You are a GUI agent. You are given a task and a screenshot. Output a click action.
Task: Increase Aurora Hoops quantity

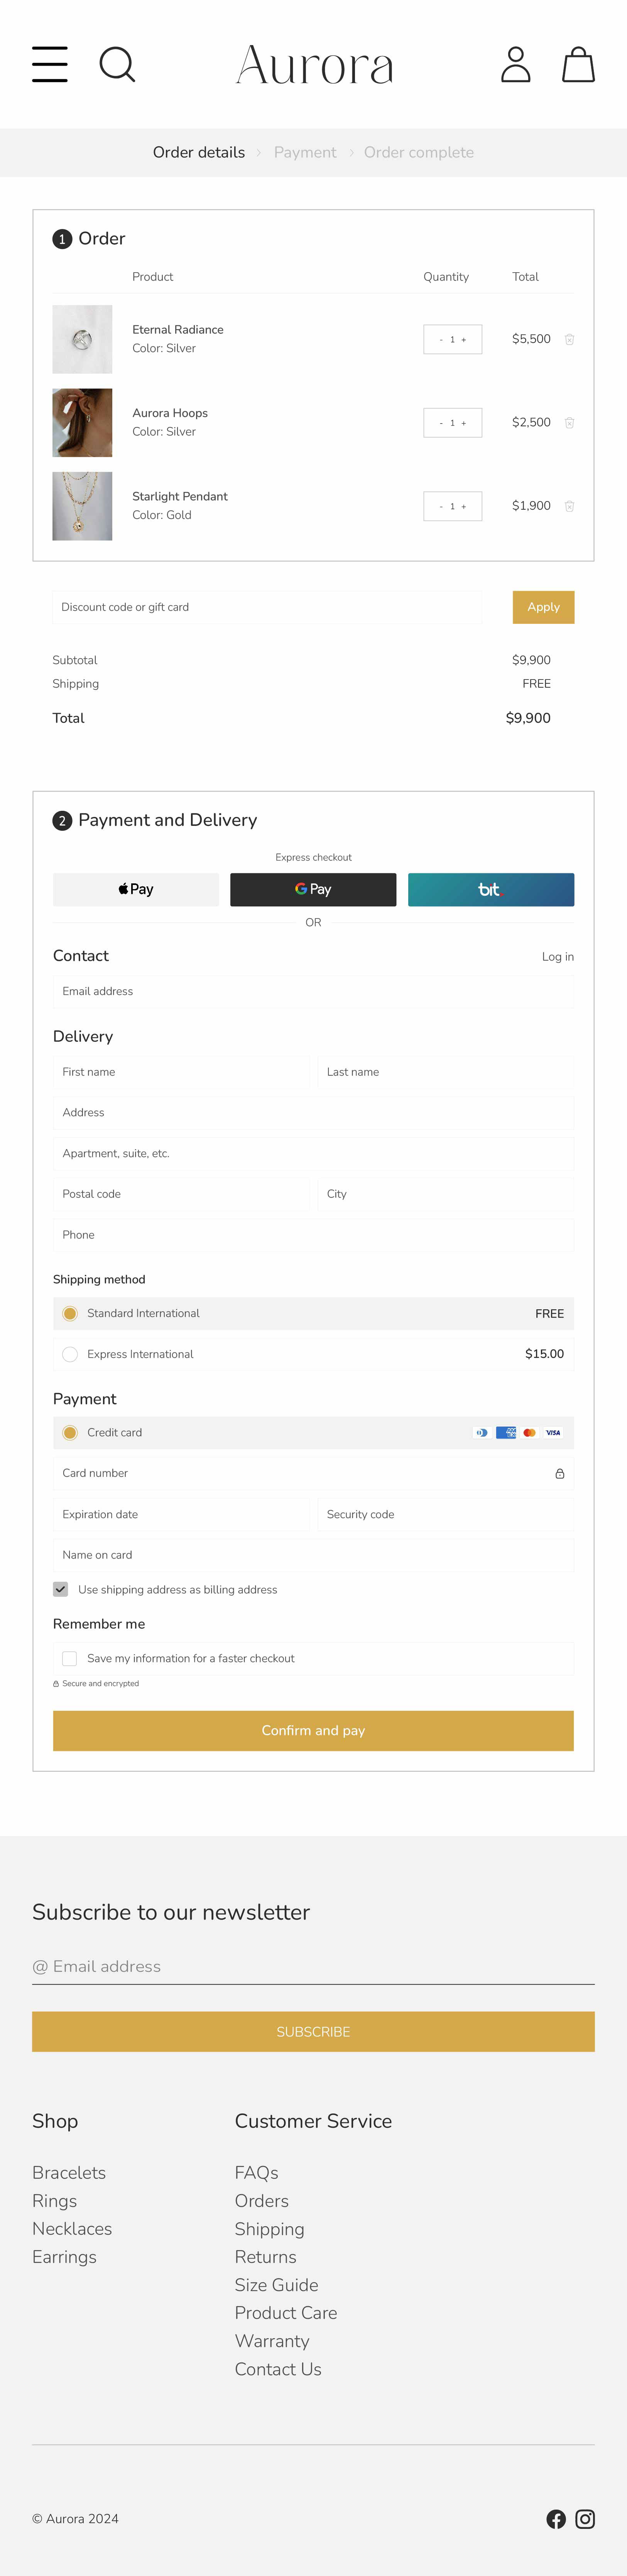[464, 423]
